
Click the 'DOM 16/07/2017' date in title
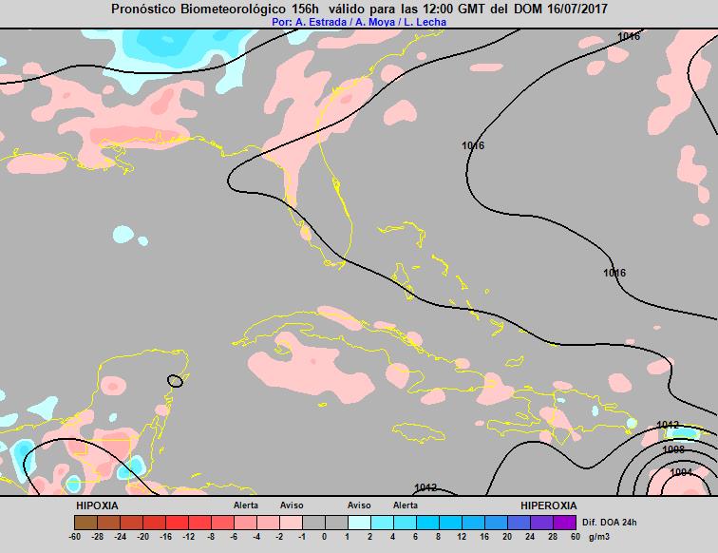pos(560,9)
